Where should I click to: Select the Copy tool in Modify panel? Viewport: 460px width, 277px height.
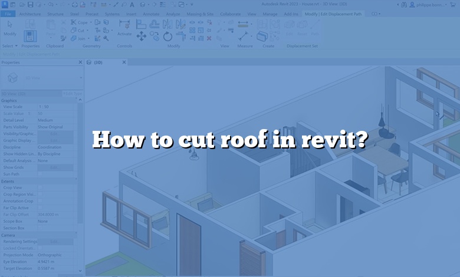(x=155, y=37)
